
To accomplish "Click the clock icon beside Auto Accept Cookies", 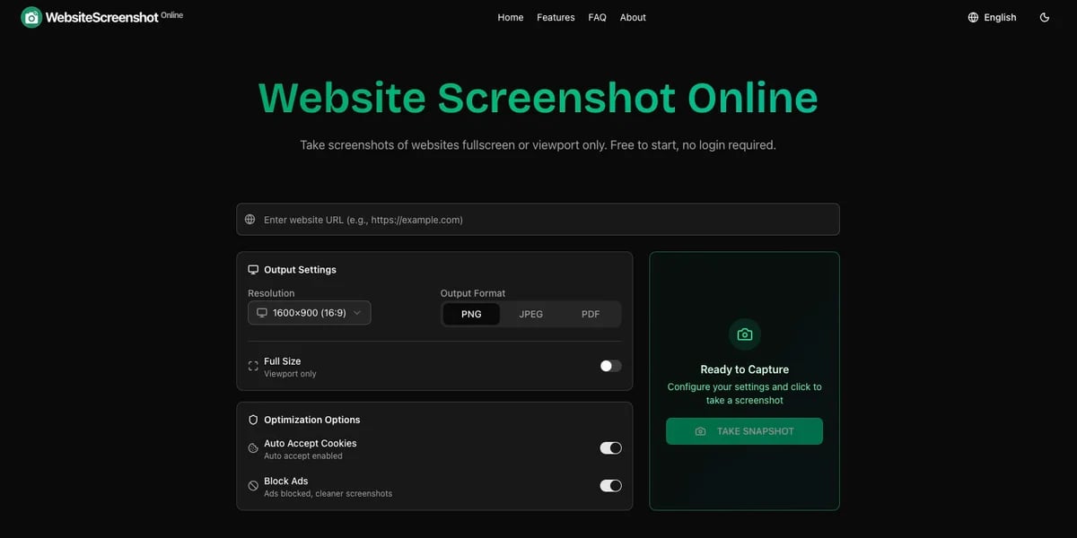I will (x=252, y=447).
